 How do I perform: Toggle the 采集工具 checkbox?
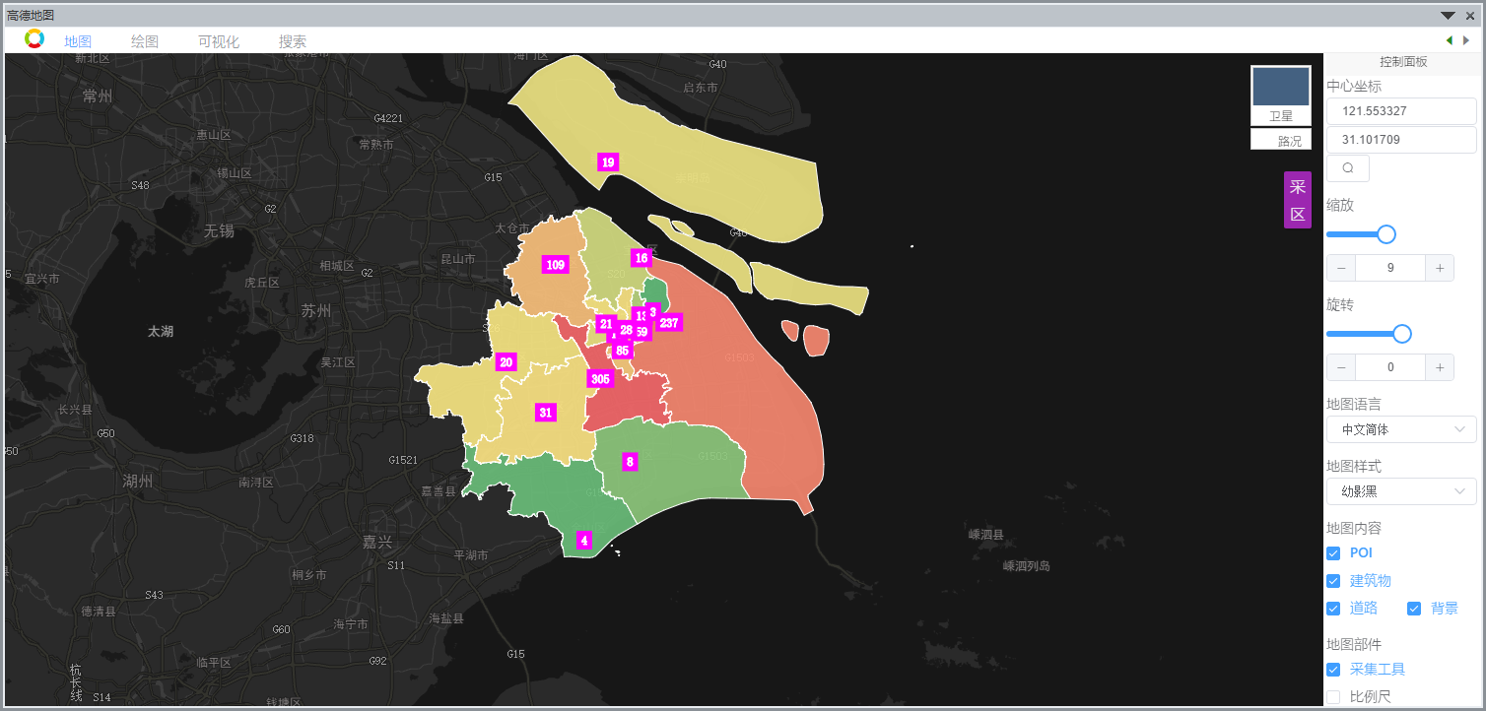[x=1333, y=670]
